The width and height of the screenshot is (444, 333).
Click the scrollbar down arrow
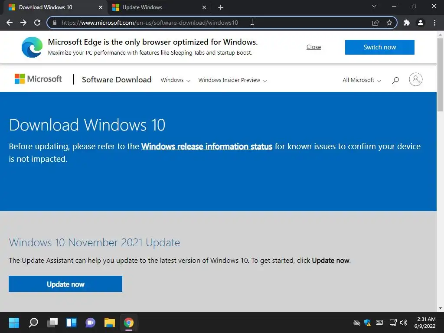440,308
